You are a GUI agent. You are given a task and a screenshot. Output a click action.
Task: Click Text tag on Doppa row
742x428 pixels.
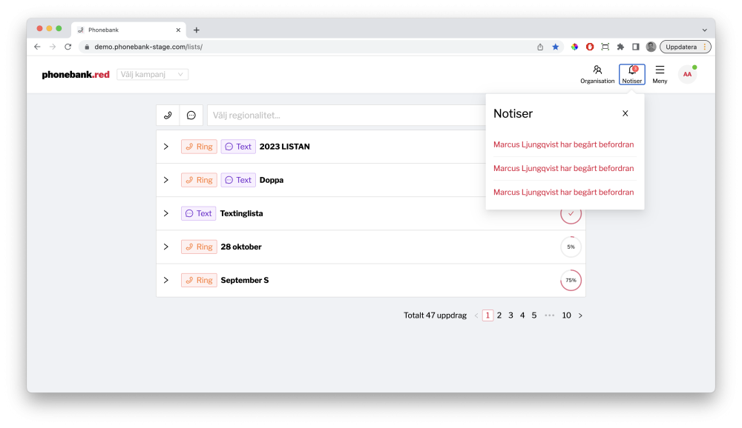[x=238, y=180]
